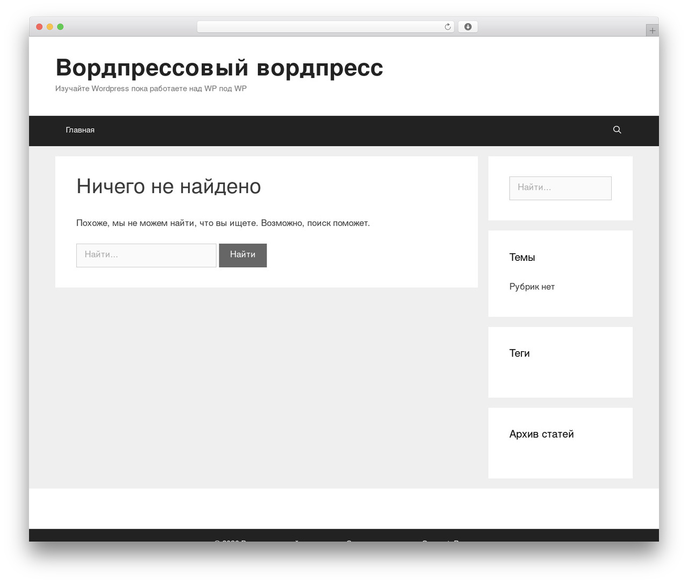Image resolution: width=688 pixels, height=583 pixels.
Task: Select the Рубрик нет text
Action: coord(532,287)
